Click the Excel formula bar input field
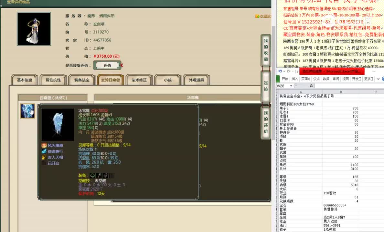The height and width of the screenshot is (232, 384). (349, 86)
